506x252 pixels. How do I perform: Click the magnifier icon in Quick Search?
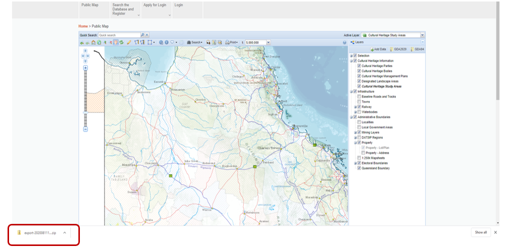[143, 35]
